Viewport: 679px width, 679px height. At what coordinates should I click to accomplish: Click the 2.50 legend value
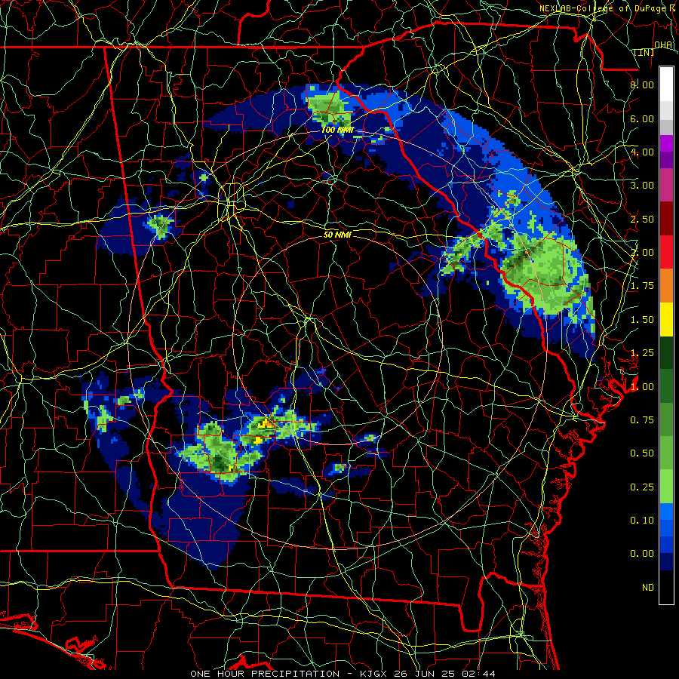pyautogui.click(x=642, y=219)
